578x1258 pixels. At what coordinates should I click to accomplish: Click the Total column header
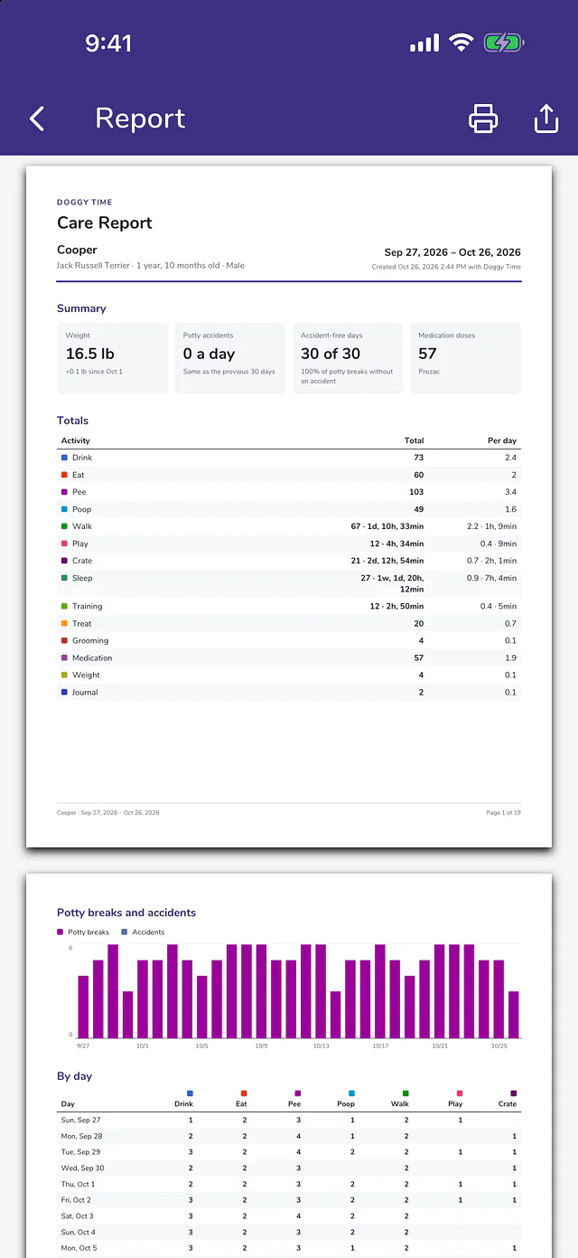tap(414, 440)
